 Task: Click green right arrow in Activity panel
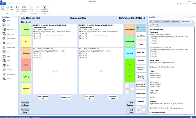pos(157,25)
